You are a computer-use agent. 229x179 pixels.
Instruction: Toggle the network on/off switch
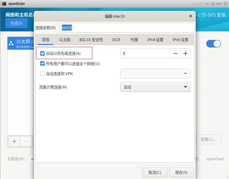[x=213, y=44]
